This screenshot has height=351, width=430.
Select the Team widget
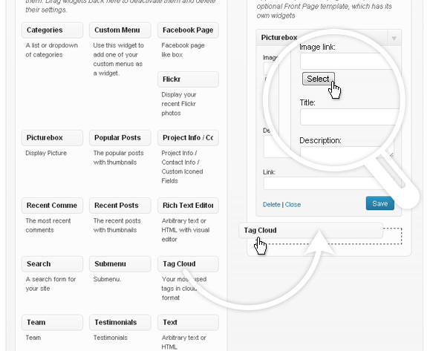click(52, 323)
